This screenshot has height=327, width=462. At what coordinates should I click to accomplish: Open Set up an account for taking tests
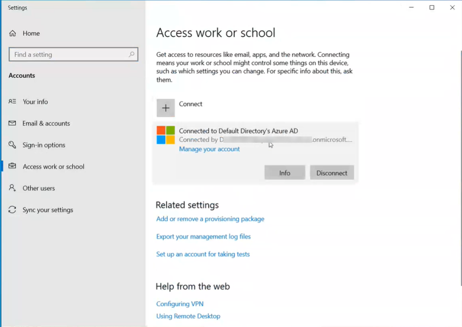point(203,254)
